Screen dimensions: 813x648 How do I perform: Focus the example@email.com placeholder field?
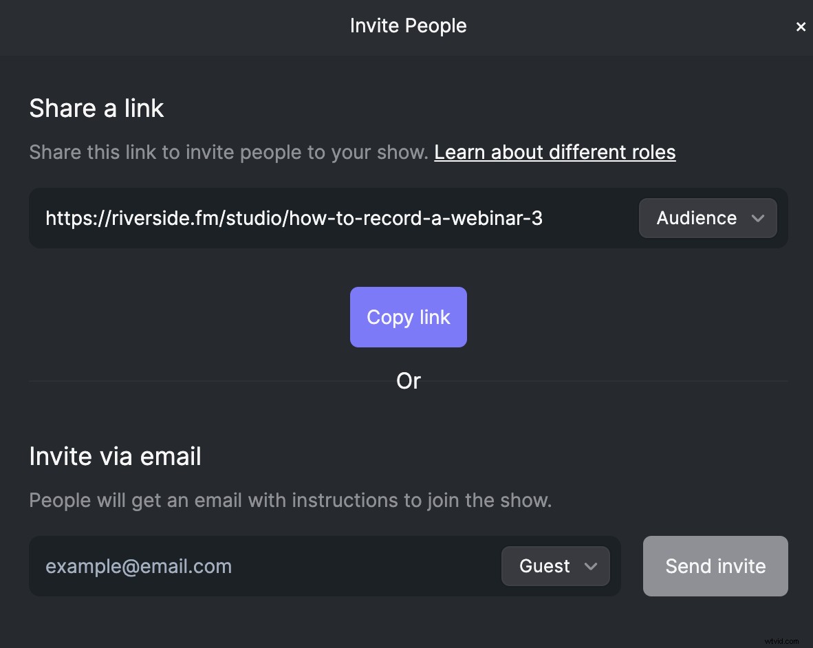click(x=138, y=566)
